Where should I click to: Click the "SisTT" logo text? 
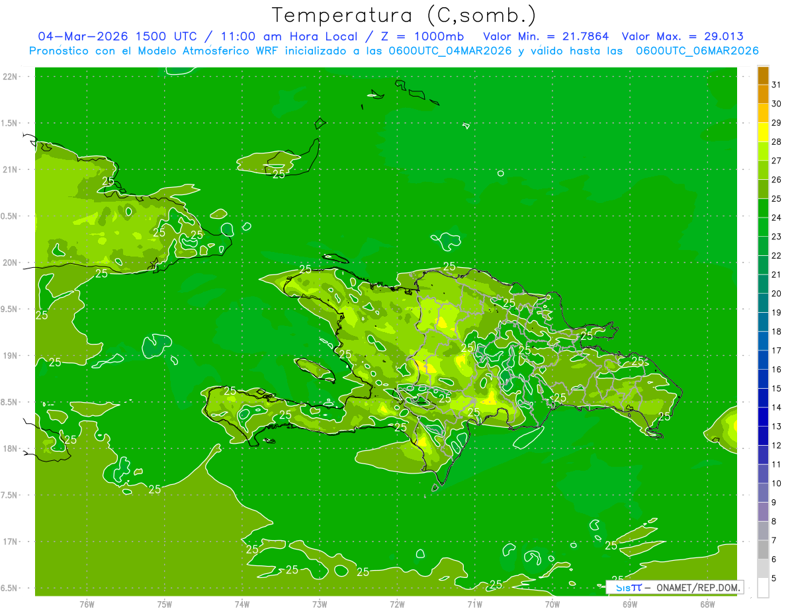(x=629, y=587)
